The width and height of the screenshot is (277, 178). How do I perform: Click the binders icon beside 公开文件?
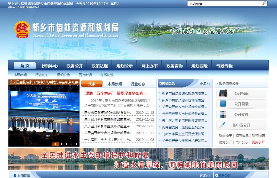coord(223,115)
